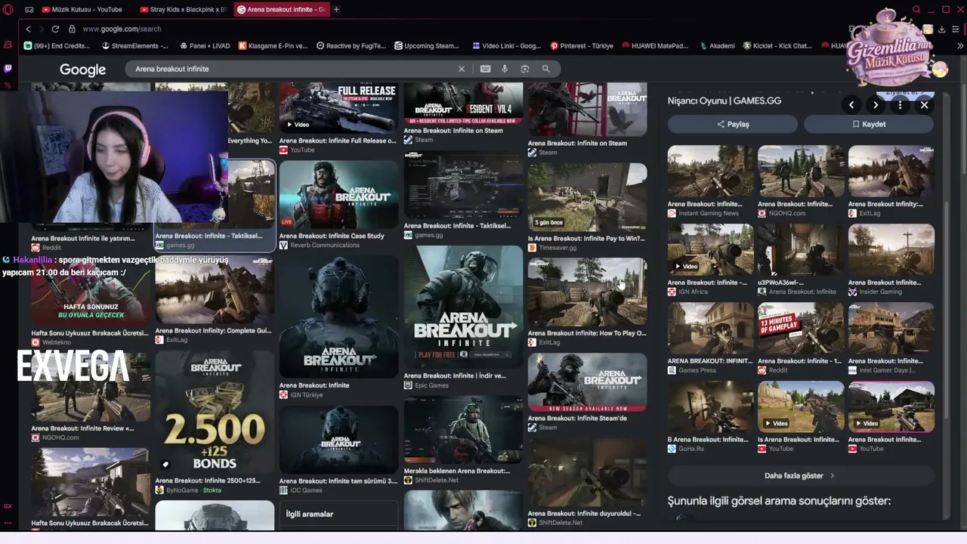View site information lock icon
The width and height of the screenshot is (967, 544).
pos(72,29)
